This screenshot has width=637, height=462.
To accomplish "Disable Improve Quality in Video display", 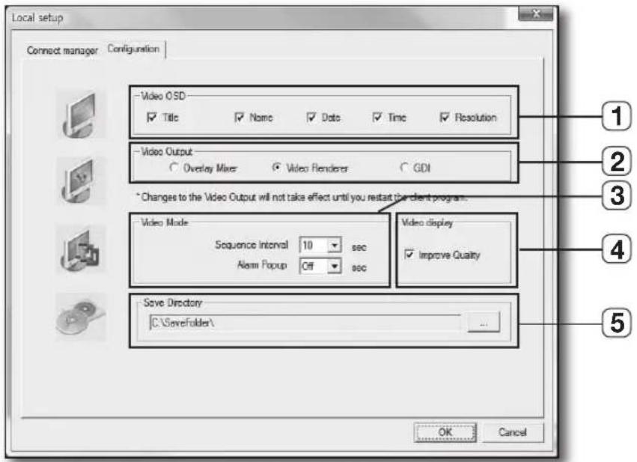I will (410, 253).
